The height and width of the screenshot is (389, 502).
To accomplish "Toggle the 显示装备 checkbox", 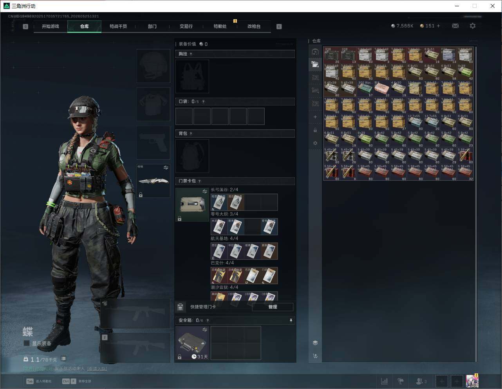I will 27,343.
